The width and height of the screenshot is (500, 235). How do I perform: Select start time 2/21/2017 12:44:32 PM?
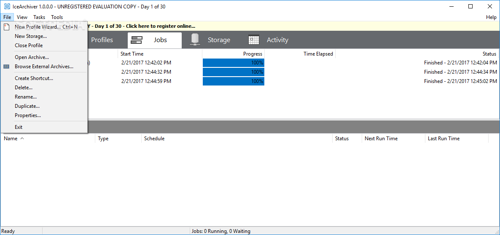point(146,72)
